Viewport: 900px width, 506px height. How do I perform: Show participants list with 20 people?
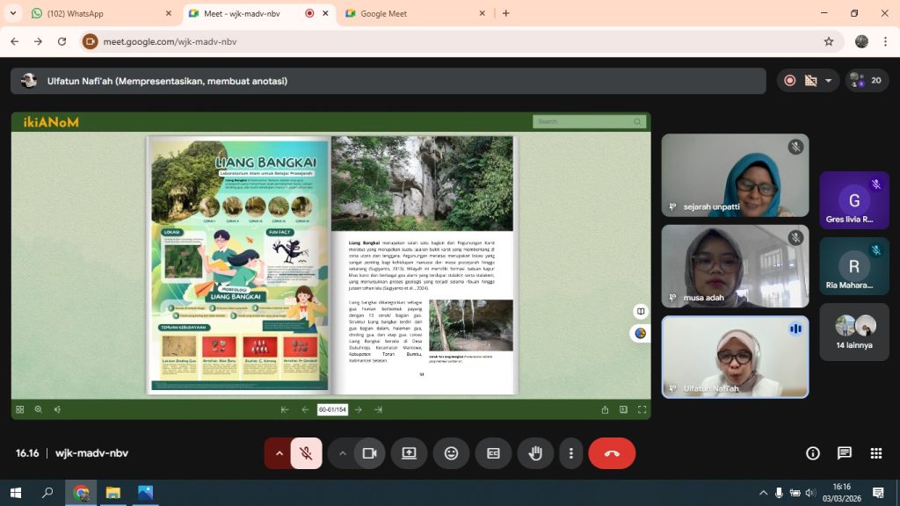(x=867, y=81)
